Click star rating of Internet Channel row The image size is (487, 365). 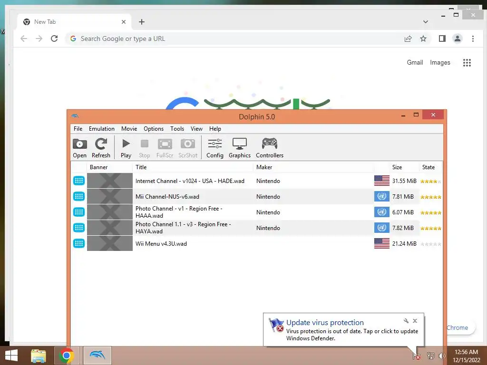tap(431, 181)
